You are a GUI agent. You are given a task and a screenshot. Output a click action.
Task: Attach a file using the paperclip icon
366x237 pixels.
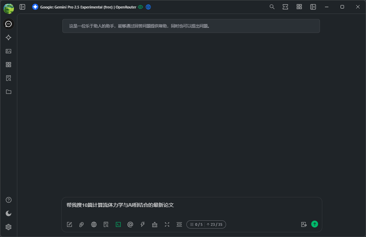click(81, 224)
